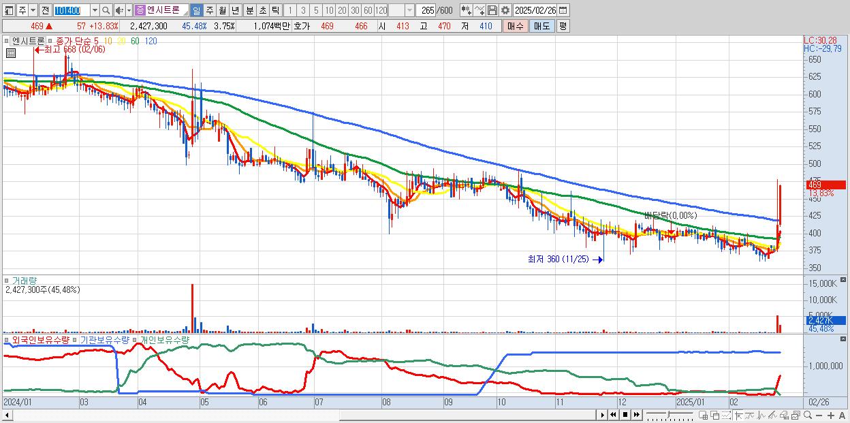Click the 101400 stock code input
This screenshot has width=850, height=423.
click(x=72, y=10)
